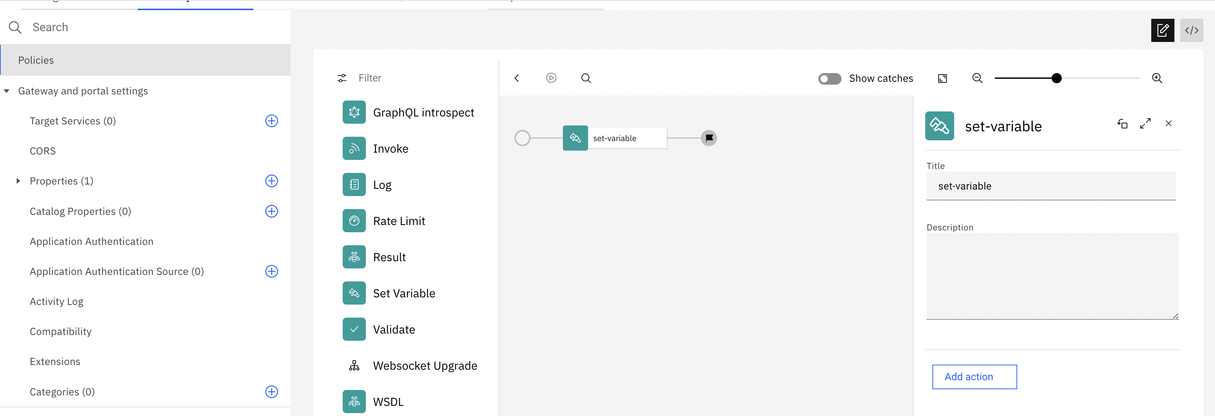Collapse the Gateway and portal settings section
This screenshot has width=1215, height=416.
click(x=7, y=91)
